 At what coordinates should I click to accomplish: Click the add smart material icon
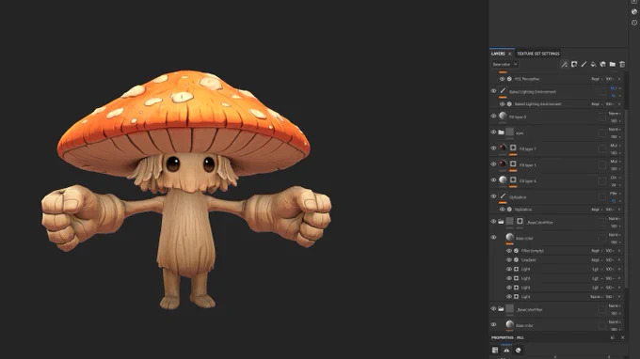603,65
